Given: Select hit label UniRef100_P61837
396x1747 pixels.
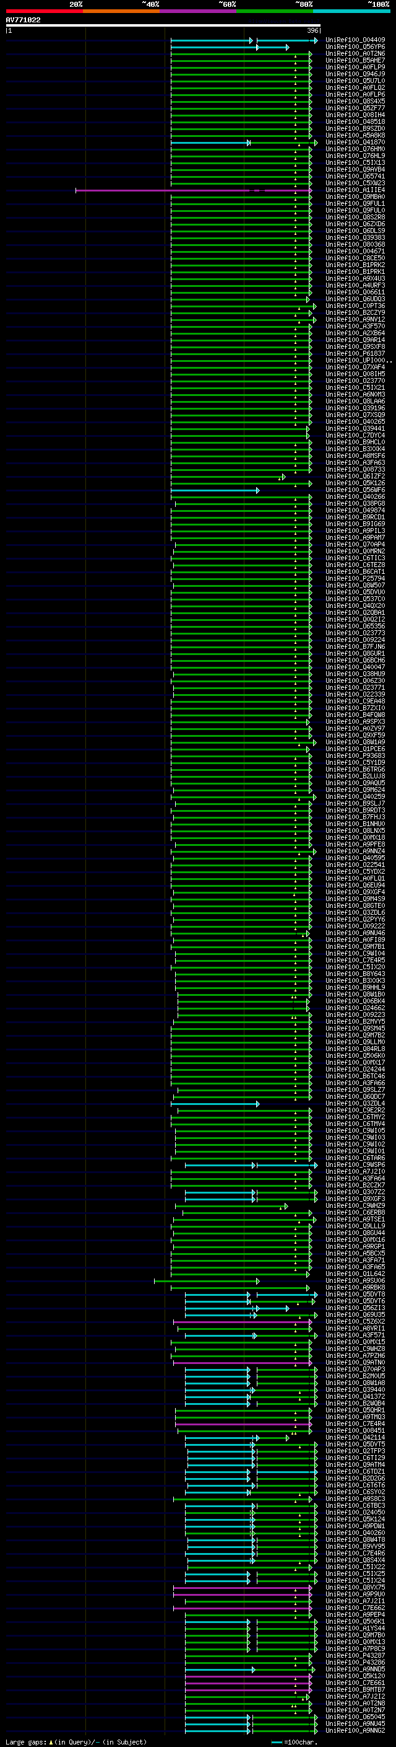Looking at the screenshot, I should click(x=355, y=353).
